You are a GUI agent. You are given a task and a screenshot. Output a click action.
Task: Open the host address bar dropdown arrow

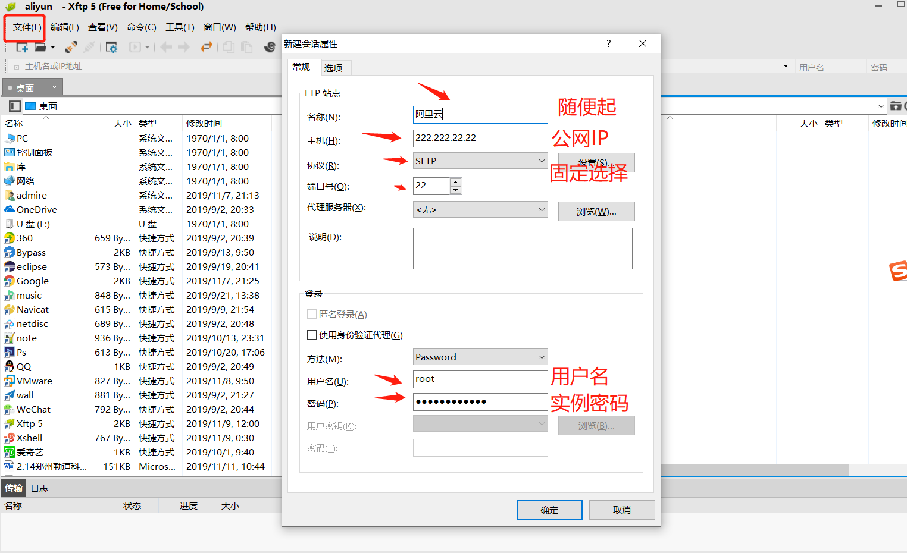coord(786,67)
